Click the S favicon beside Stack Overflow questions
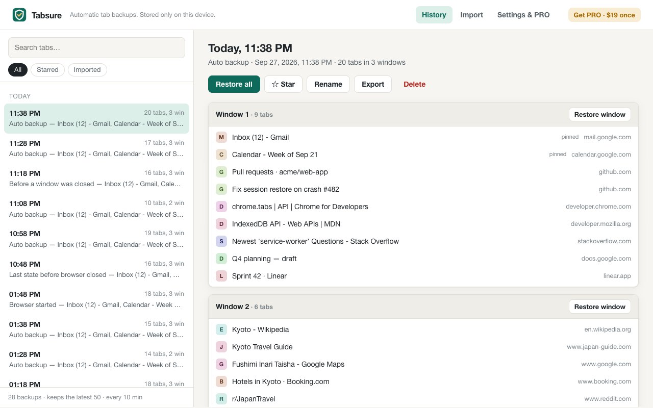653x408 pixels. (221, 241)
